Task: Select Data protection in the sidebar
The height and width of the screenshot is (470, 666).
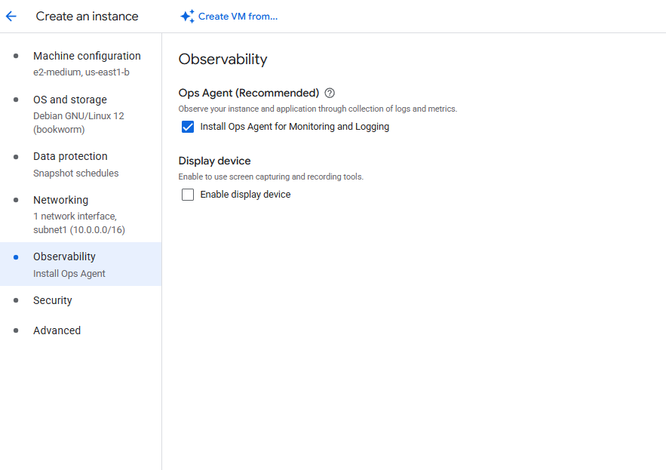Action: (x=70, y=156)
